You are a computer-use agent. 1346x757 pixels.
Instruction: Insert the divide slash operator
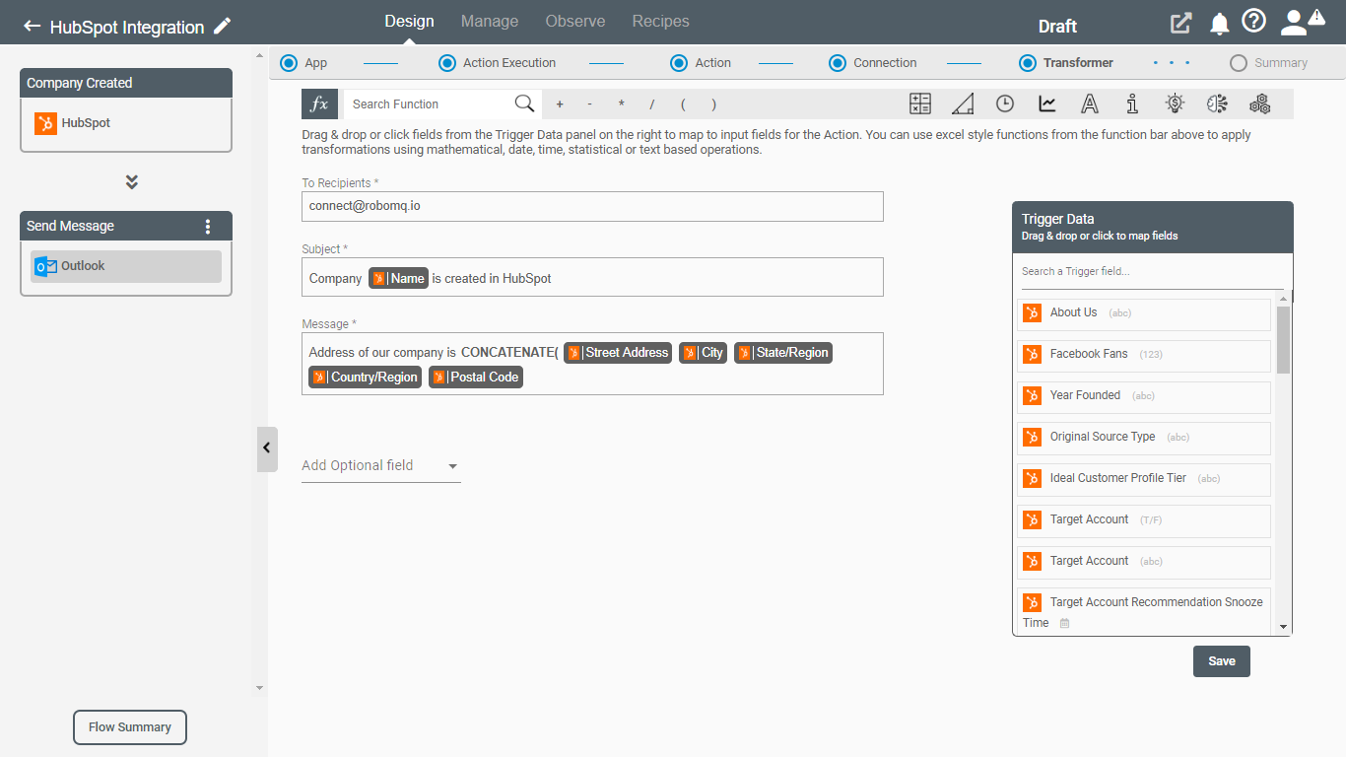pos(651,103)
